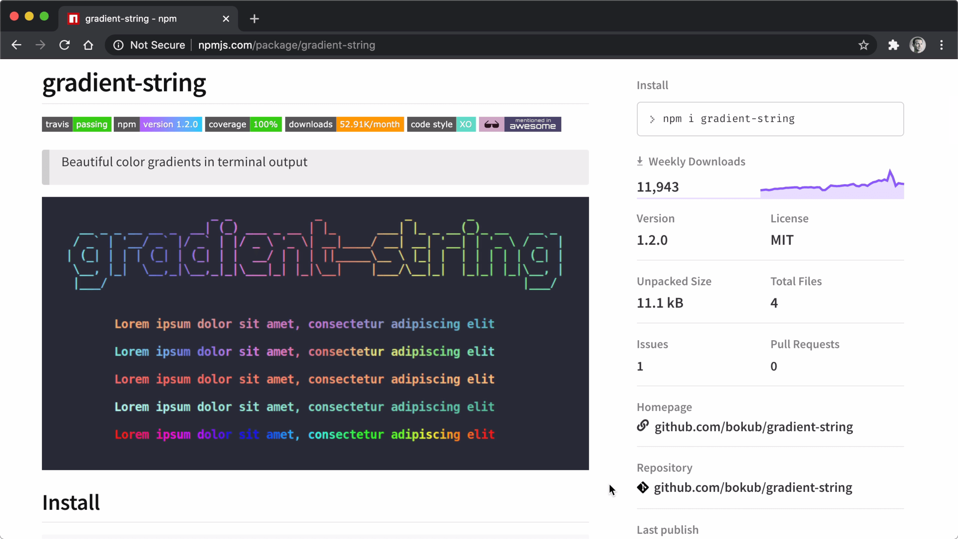This screenshot has width=958, height=539.
Task: Click the weekly downloads value 11,943
Action: coord(658,187)
